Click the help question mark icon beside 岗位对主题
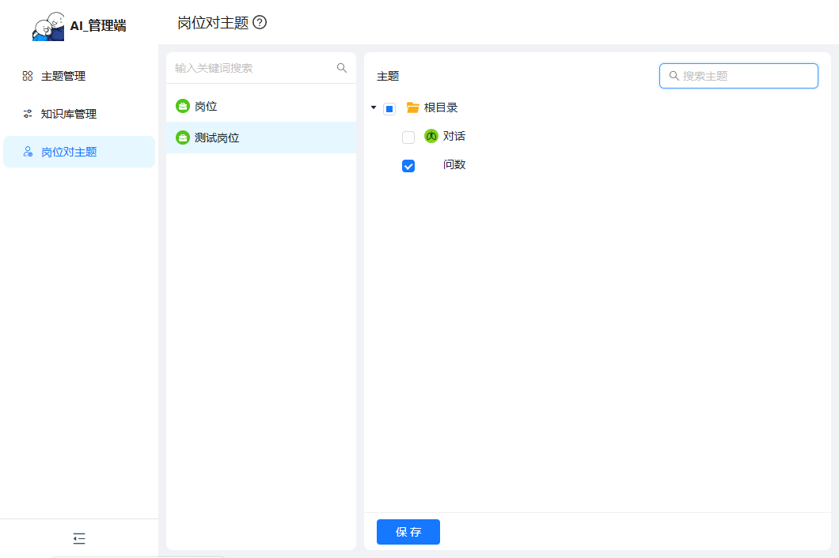Viewport: 839px width, 558px height. point(260,23)
